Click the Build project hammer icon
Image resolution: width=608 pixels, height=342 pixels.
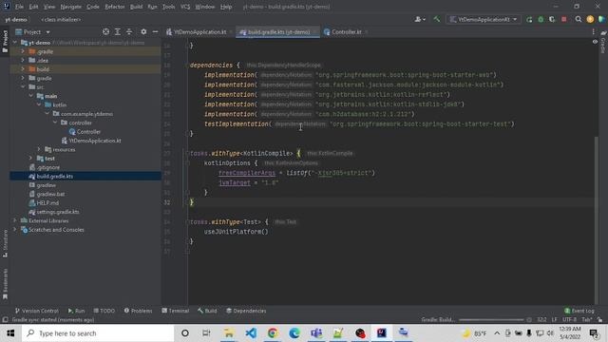click(437, 19)
